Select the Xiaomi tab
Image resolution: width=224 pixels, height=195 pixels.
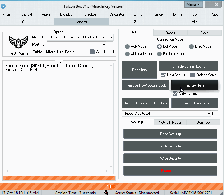[82, 22]
